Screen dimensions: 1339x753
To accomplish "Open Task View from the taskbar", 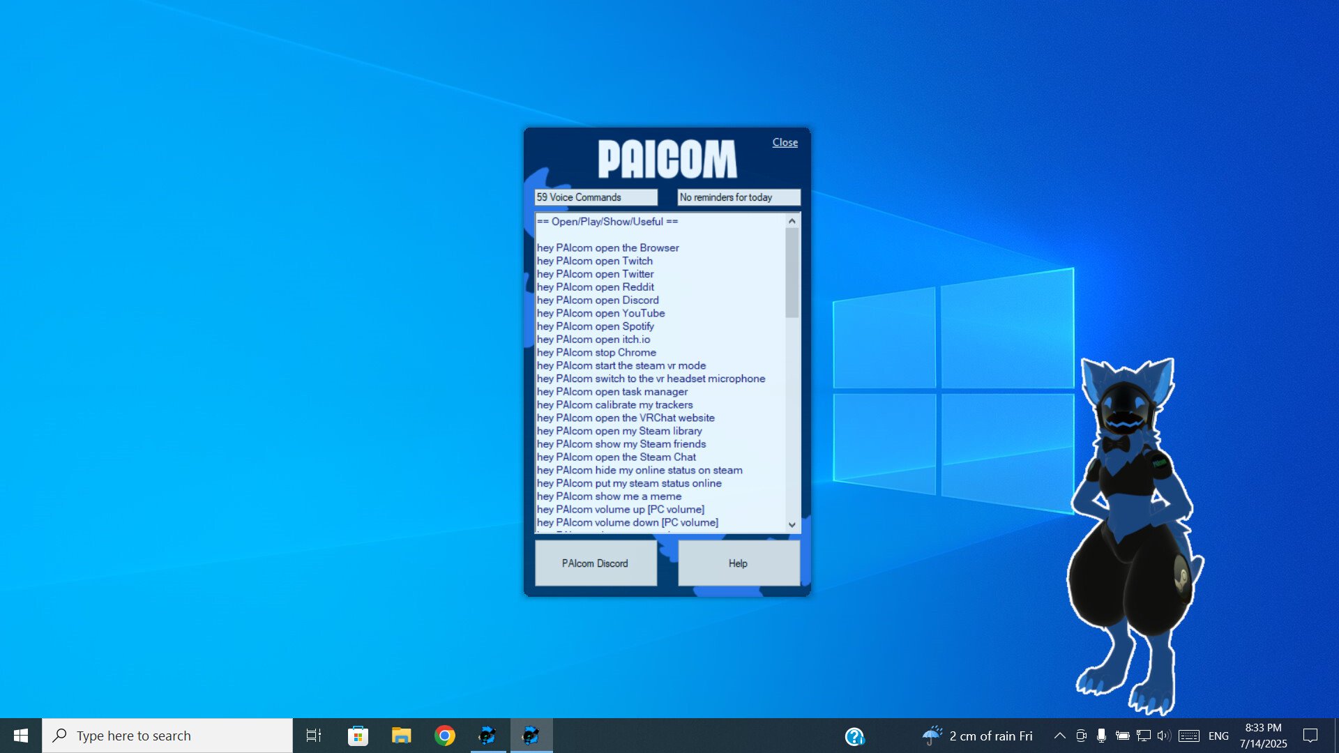I will pyautogui.click(x=314, y=736).
